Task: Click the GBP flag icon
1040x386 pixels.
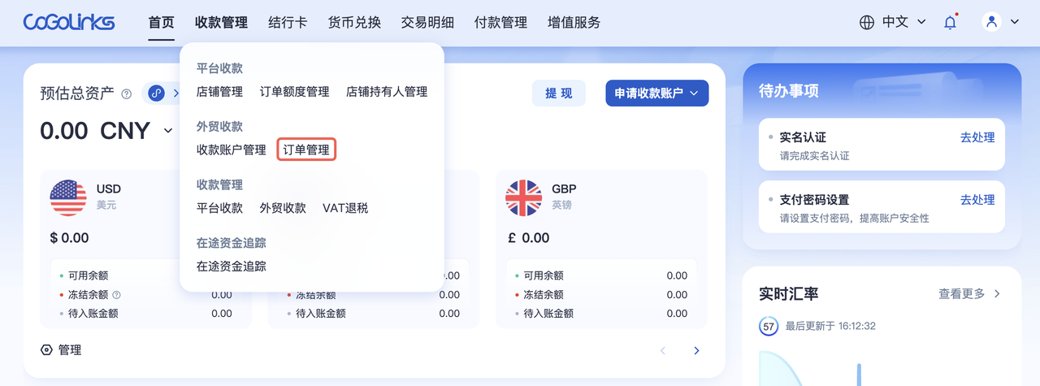Action: coord(523,197)
